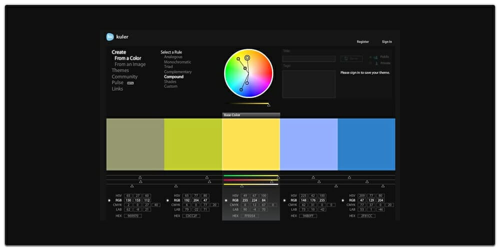The width and height of the screenshot is (500, 250).
Task: Click the 'Please sign in to save your theme.' text
Action: coord(365,72)
